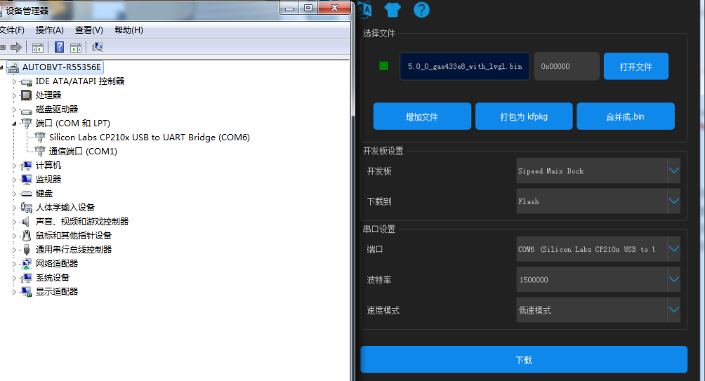This screenshot has height=381, width=705.
Task: Click the display adapters category icon
Action: point(27,292)
